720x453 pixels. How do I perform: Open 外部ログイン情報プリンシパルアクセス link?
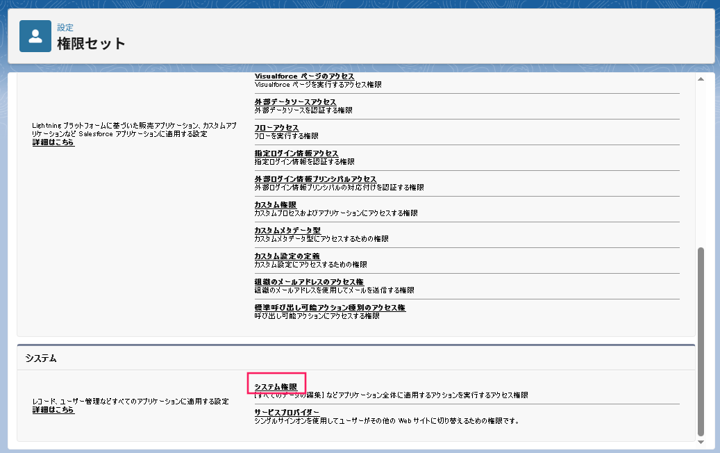[315, 179]
